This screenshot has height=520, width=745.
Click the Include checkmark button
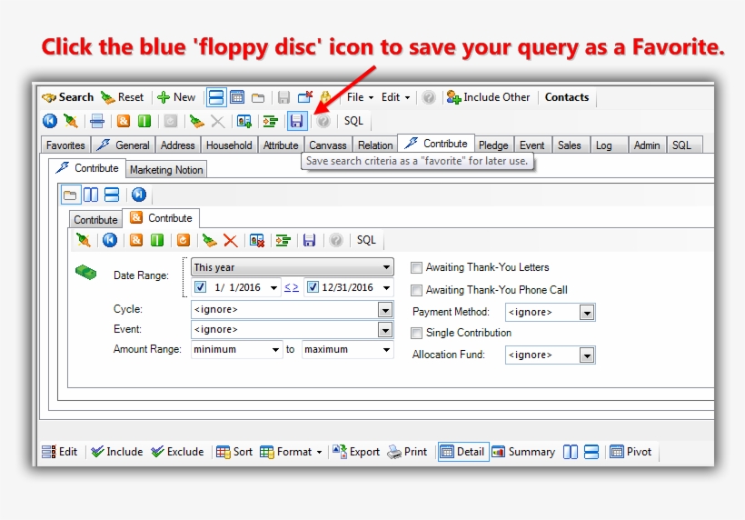coord(117,452)
